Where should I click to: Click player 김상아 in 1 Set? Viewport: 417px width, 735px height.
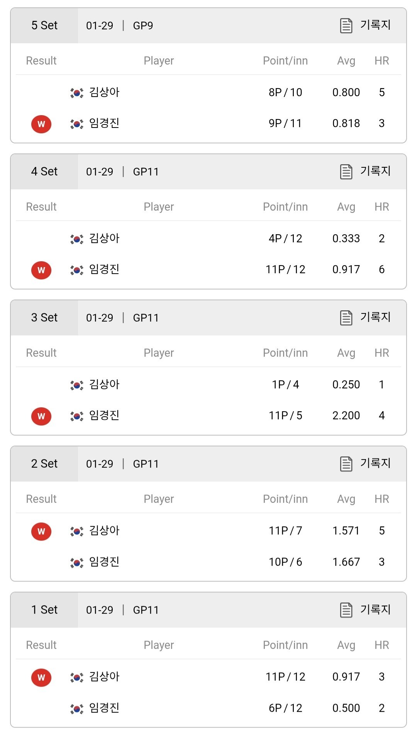point(104,677)
